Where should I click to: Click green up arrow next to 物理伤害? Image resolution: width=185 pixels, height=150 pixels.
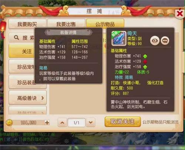coord(145,56)
